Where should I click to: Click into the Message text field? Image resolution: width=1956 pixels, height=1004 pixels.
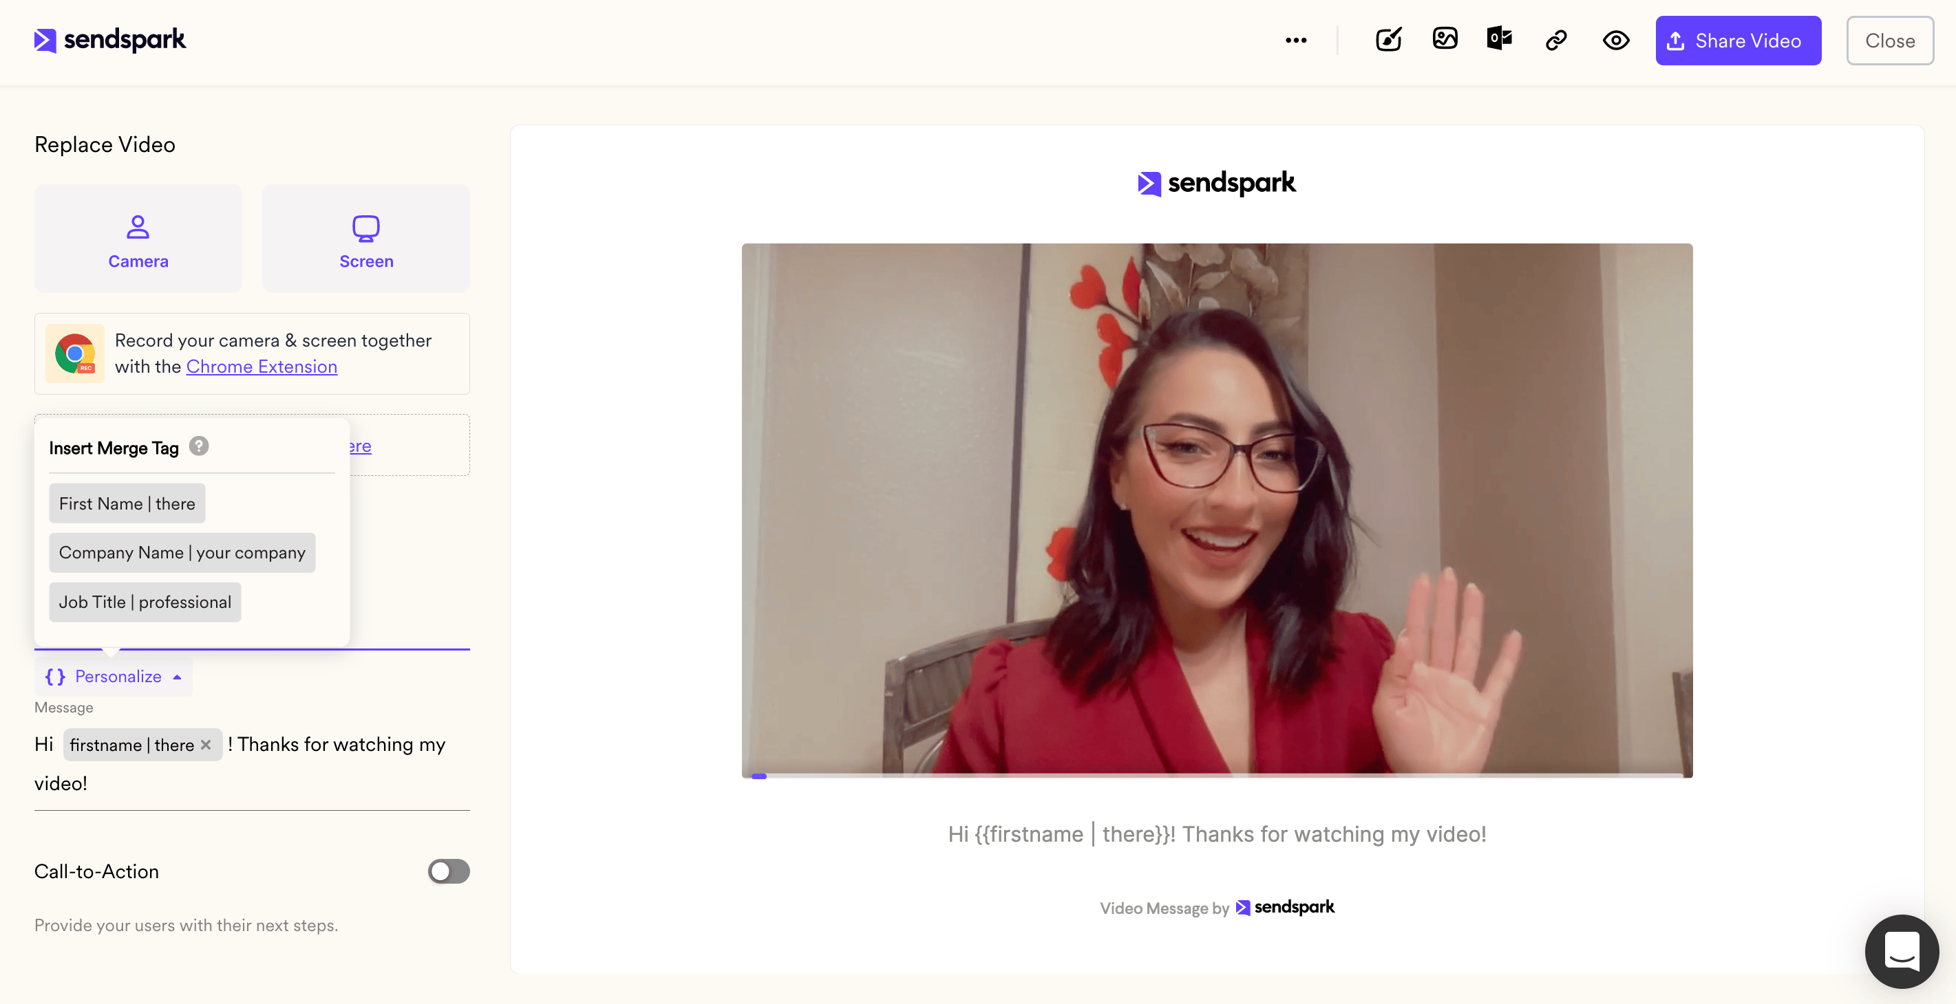tap(251, 763)
